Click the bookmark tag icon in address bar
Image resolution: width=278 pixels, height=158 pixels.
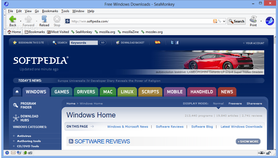pyautogui.click(x=220, y=21)
